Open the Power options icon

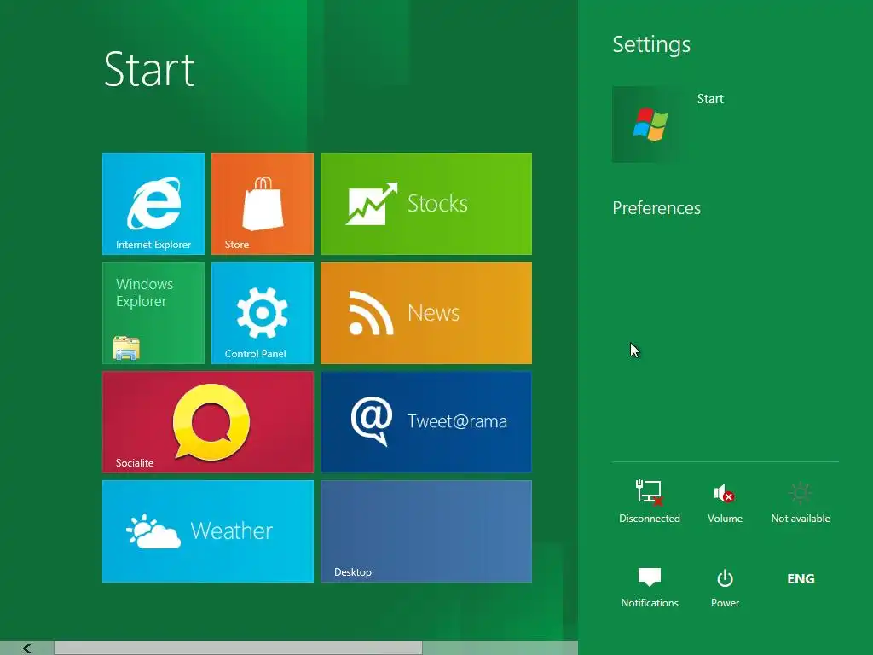pos(725,587)
